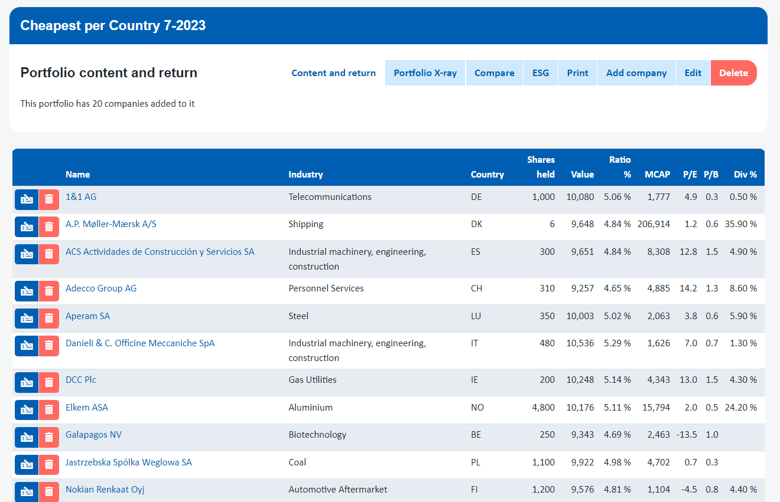This screenshot has width=780, height=502.
Task: Click the MCAP column header
Action: 658,175
